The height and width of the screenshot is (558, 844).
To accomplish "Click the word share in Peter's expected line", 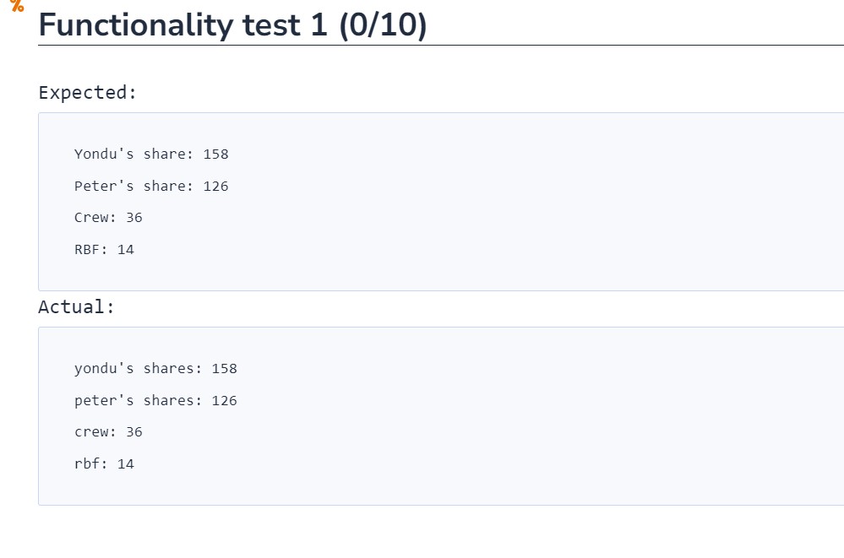I will click(x=164, y=187).
